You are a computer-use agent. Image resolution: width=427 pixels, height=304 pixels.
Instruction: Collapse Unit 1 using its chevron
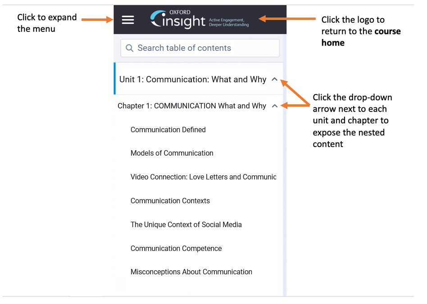274,80
